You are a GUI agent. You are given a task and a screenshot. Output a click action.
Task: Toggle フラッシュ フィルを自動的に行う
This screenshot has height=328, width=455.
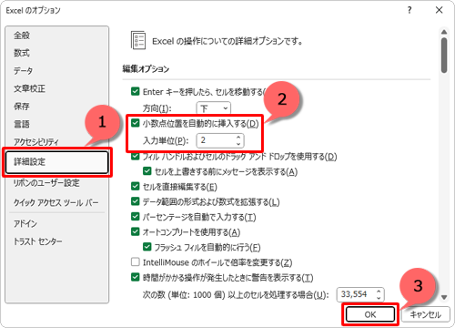point(147,247)
